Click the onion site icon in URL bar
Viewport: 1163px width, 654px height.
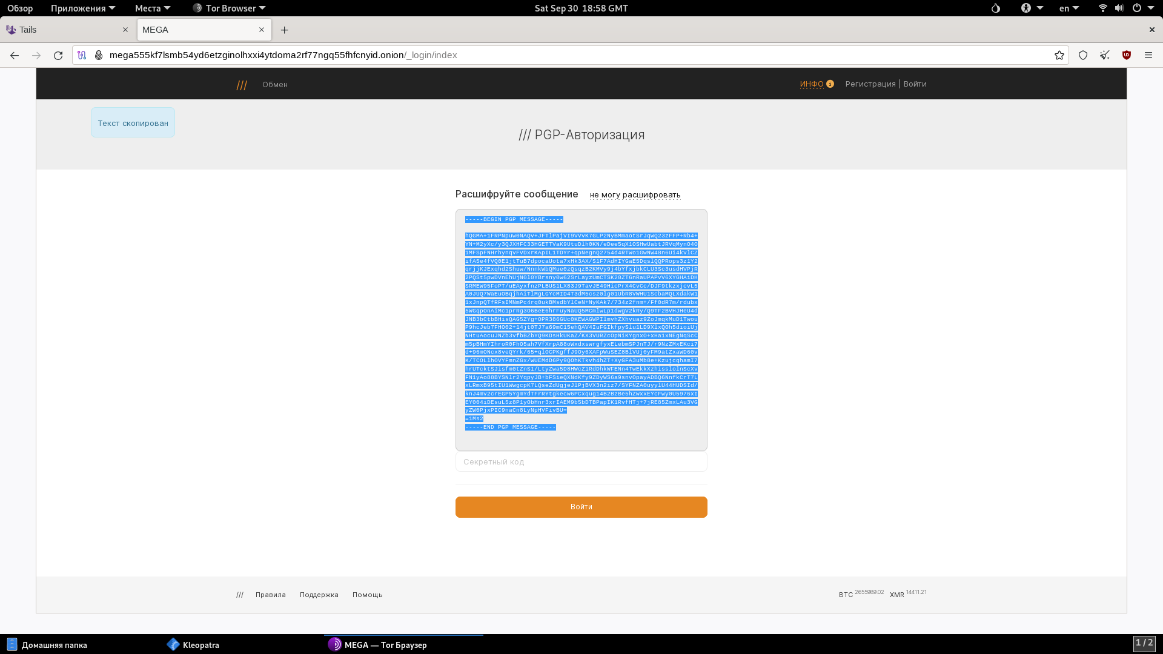tap(99, 55)
